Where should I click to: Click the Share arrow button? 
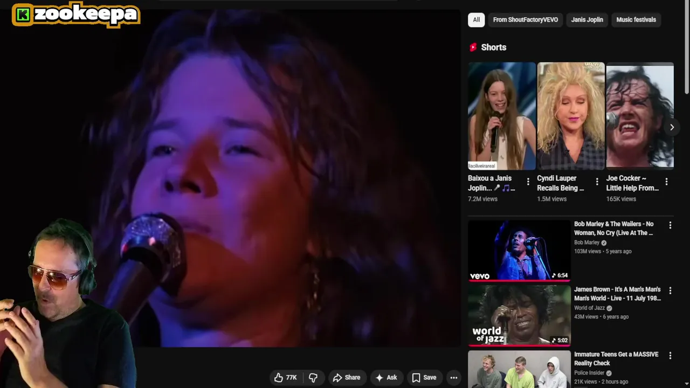347,378
